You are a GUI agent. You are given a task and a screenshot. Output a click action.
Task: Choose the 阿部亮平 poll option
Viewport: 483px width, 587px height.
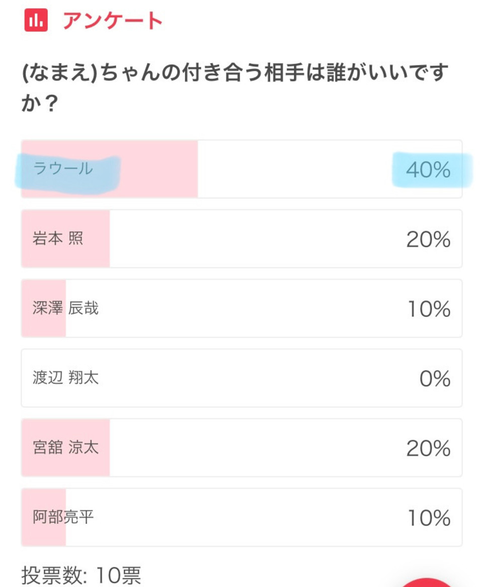[x=242, y=517]
